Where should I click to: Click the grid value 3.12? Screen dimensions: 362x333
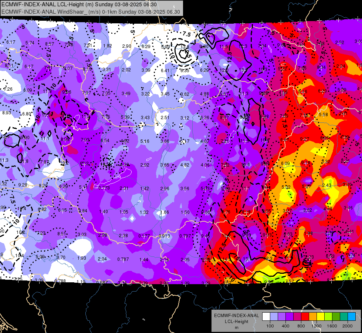[185, 118]
